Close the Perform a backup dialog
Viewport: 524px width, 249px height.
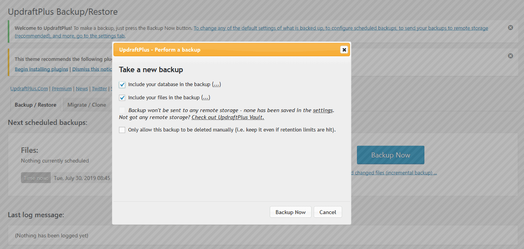(343, 50)
